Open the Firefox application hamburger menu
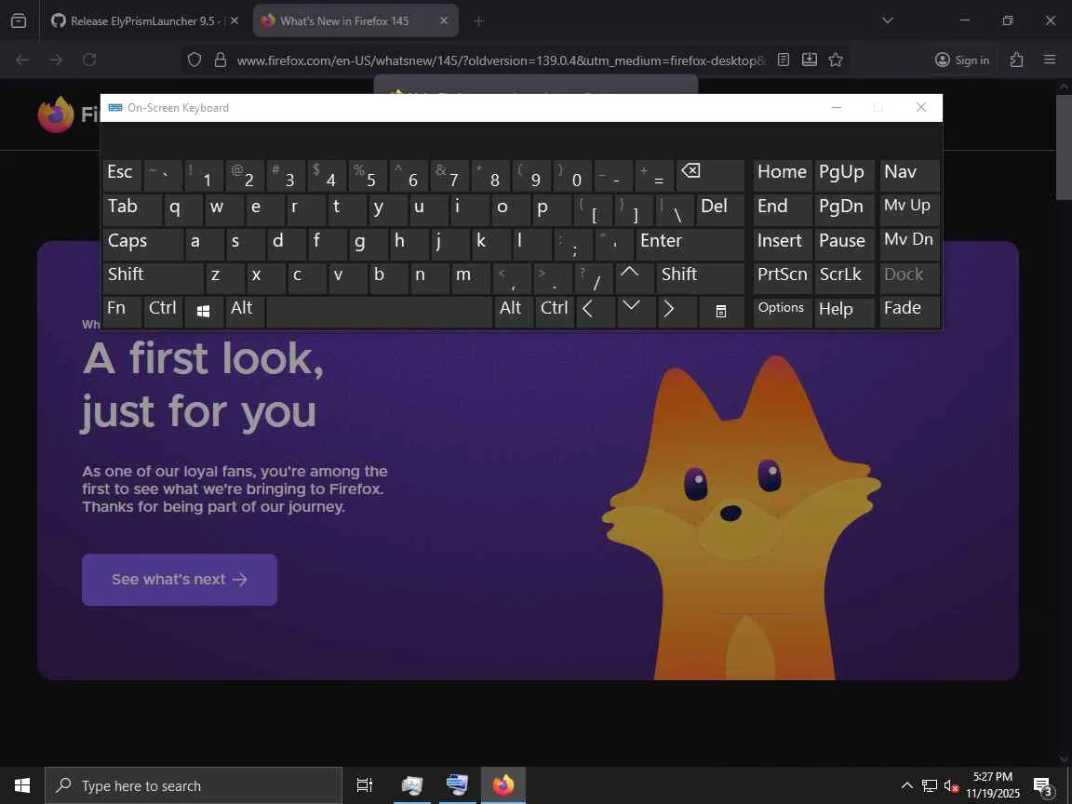Image resolution: width=1072 pixels, height=804 pixels. pyautogui.click(x=1050, y=60)
